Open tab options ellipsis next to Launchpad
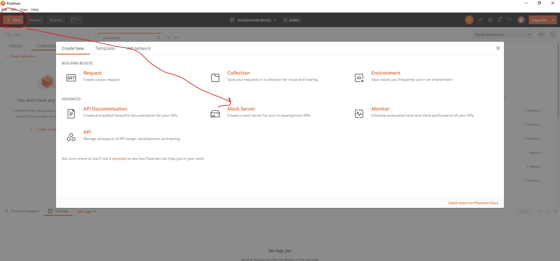 coord(177,38)
